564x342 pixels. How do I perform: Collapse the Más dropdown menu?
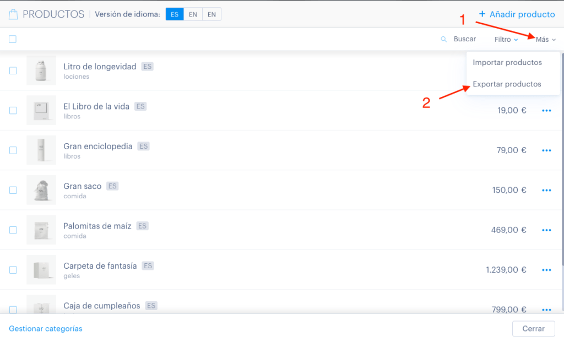[x=546, y=40]
